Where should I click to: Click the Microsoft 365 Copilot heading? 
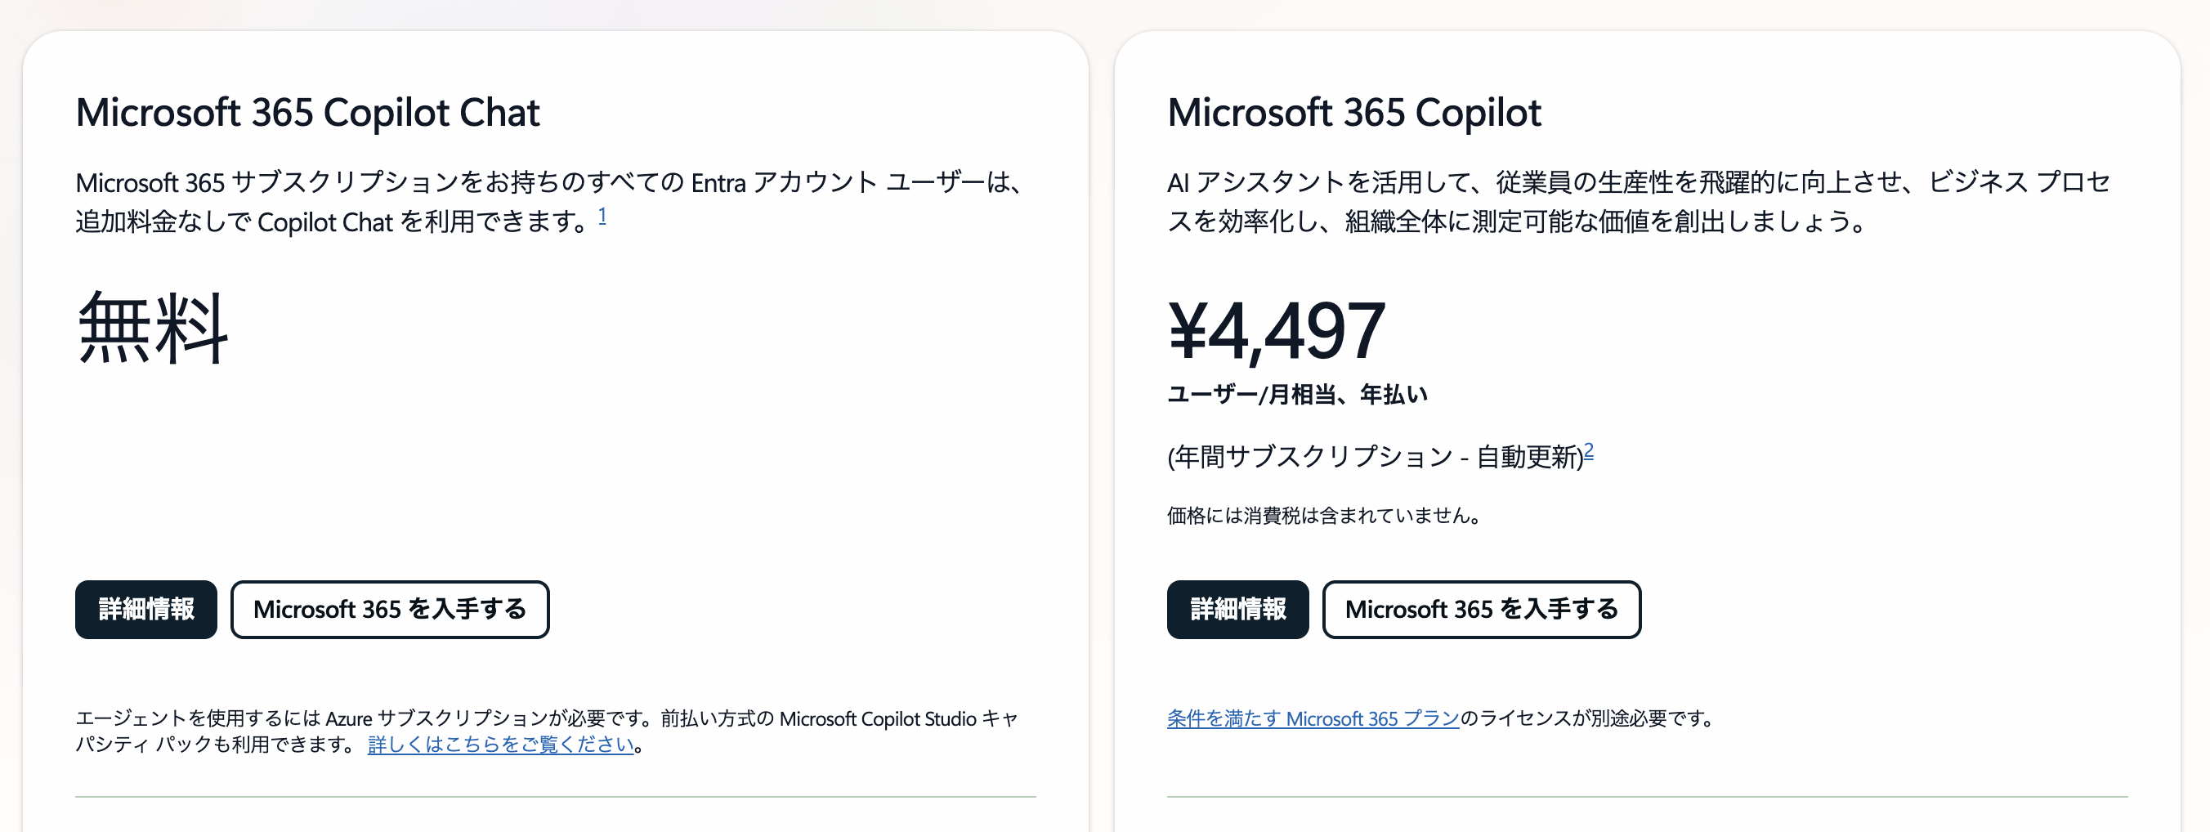1353,112
